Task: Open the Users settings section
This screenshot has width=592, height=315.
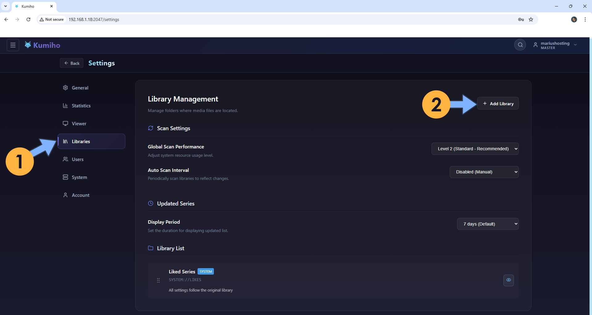Action: [x=77, y=159]
